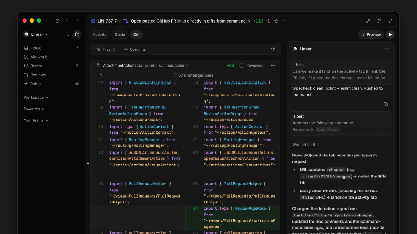Switch to the Guide tab
This screenshot has height=234, width=417.
pos(120,34)
